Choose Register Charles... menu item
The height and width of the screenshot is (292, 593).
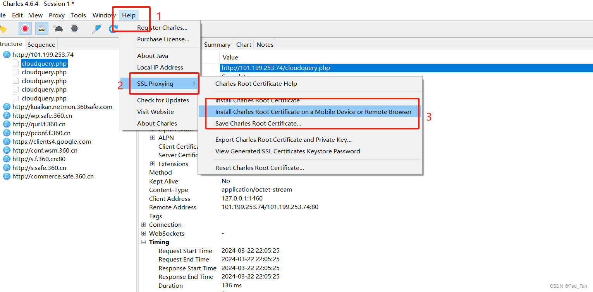coord(160,28)
